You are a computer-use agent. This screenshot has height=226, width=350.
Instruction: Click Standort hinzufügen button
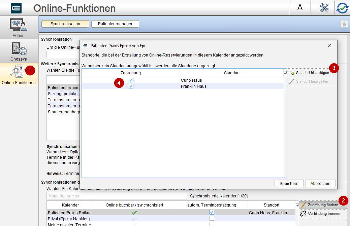click(312, 73)
